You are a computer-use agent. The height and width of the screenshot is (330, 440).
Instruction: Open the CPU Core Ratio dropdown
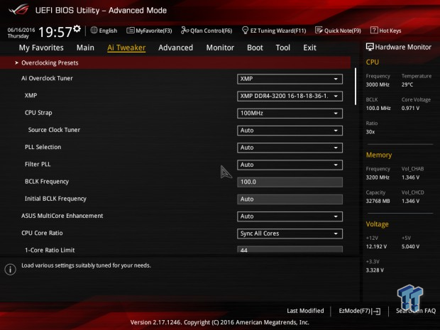pyautogui.click(x=290, y=233)
